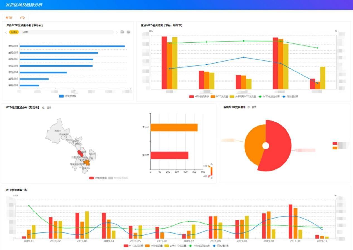This screenshot has height=250, width=353.
Task: Click the orange 天水市 bar
Action: click(174, 128)
